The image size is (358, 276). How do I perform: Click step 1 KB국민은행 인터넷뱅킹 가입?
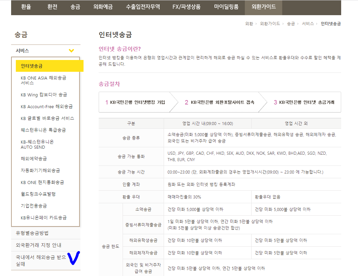click(135, 102)
